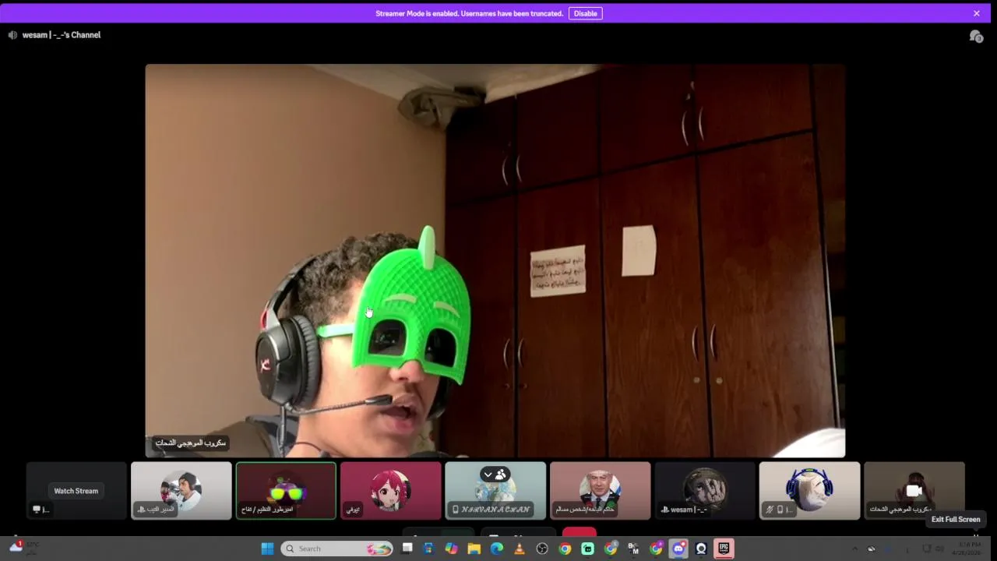997x561 pixels.
Task: Open File Explorer from the taskbar
Action: point(474,549)
